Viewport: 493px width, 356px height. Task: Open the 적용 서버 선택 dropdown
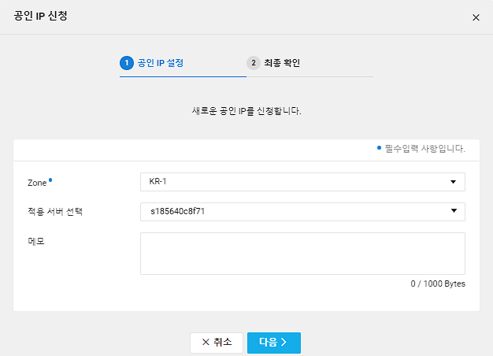coord(302,212)
